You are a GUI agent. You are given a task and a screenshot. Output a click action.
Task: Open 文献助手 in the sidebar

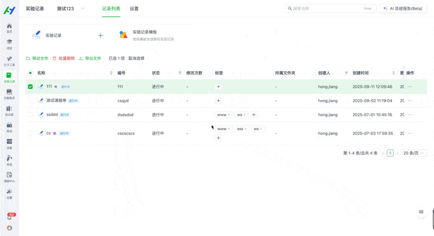point(9,94)
